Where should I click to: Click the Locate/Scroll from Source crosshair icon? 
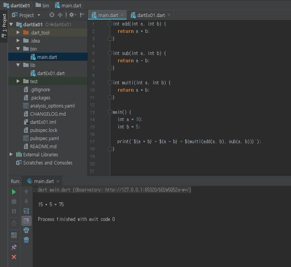[x=52, y=15]
